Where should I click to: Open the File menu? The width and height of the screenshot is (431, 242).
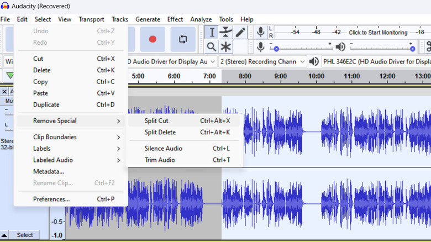point(5,19)
